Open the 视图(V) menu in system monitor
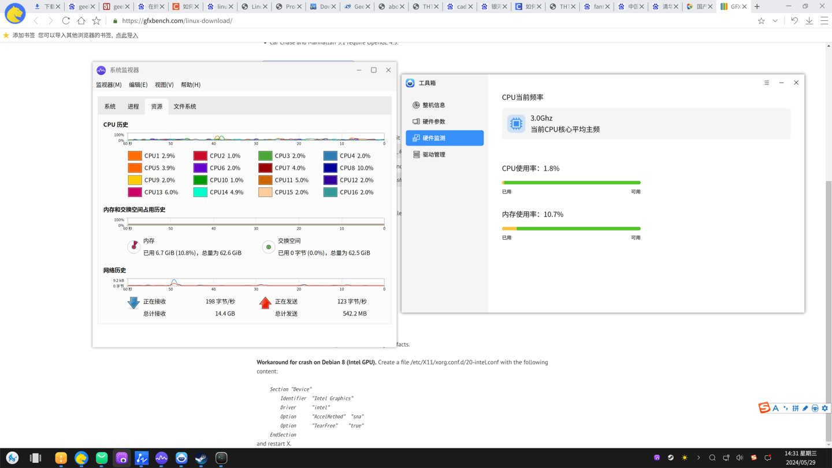Viewport: 832px width, 468px height. [164, 85]
